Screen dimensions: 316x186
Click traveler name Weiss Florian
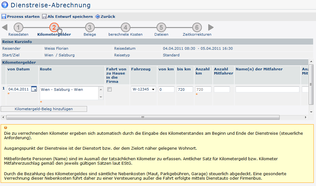tap(56, 48)
